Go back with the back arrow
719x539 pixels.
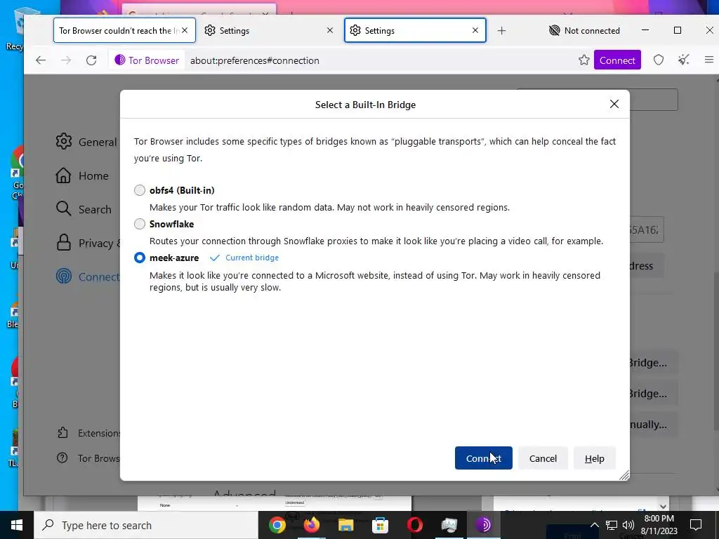[41, 60]
